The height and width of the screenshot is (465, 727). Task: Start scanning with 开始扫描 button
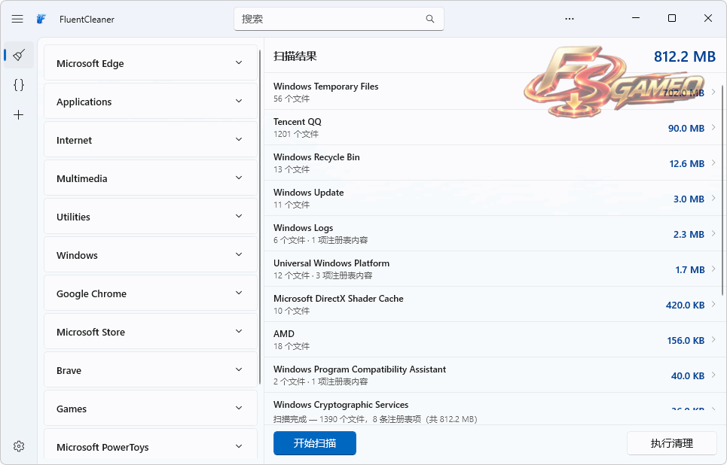(315, 443)
